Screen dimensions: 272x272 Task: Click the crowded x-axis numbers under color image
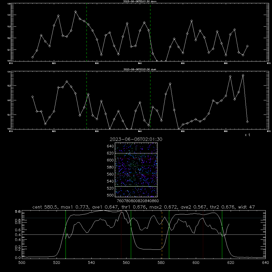pyautogui.click(x=138, y=201)
